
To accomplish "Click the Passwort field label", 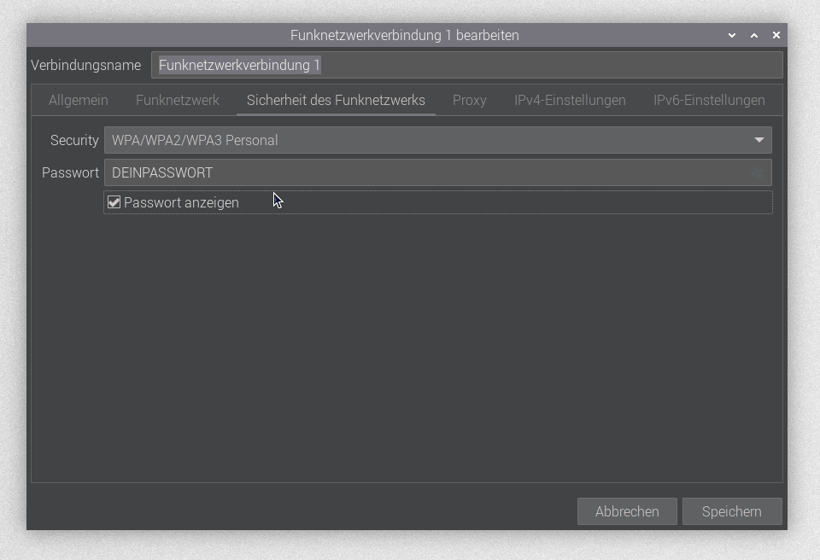I will click(70, 172).
